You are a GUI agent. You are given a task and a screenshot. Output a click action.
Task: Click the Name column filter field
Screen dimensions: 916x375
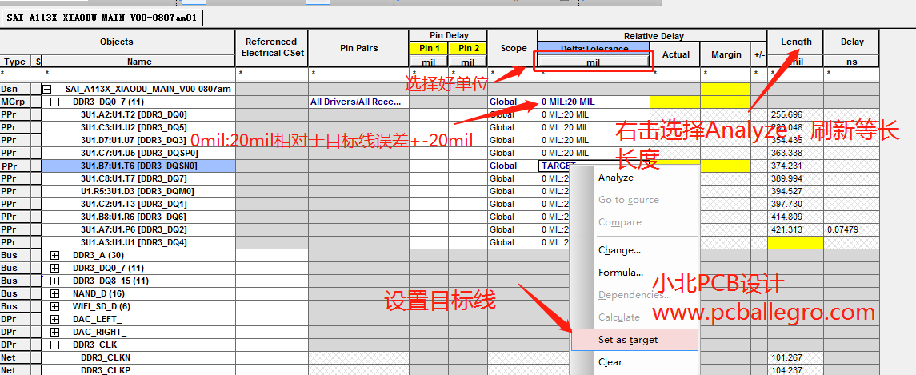138,74
